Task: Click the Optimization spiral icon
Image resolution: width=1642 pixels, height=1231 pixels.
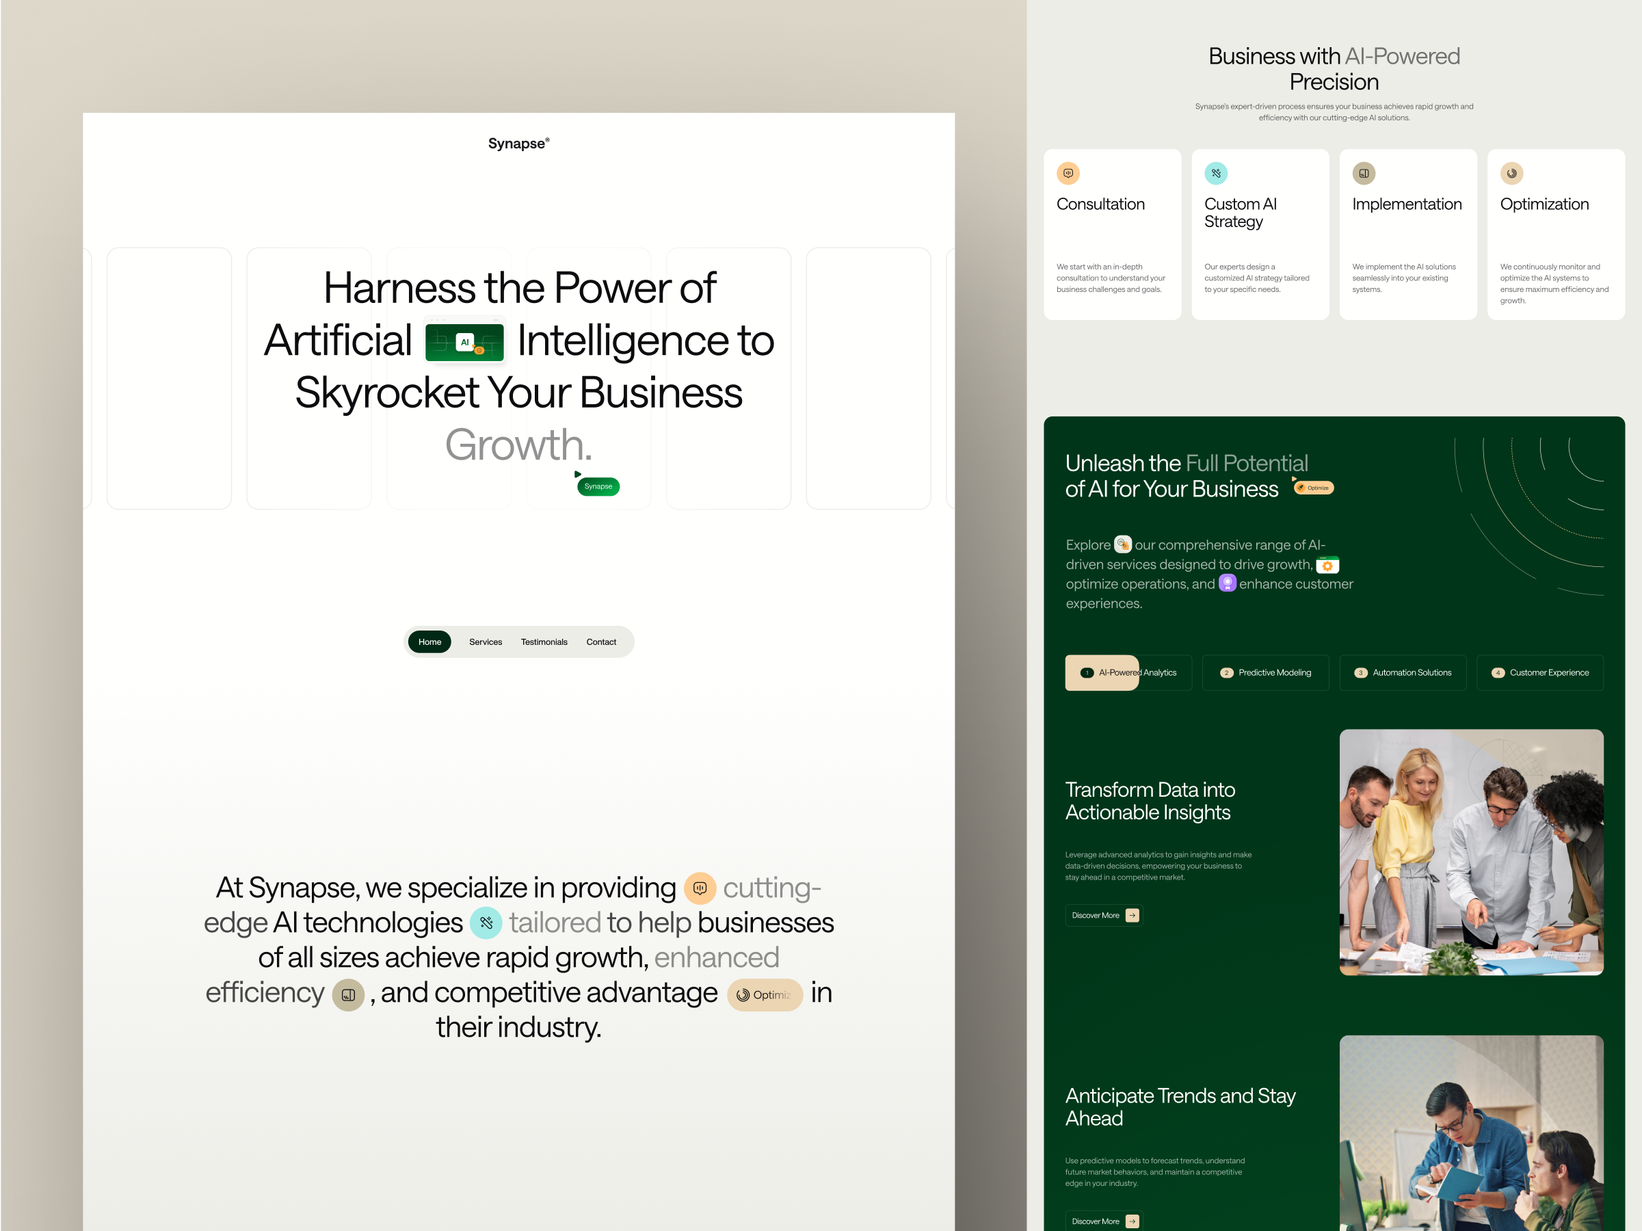Action: click(x=1511, y=174)
